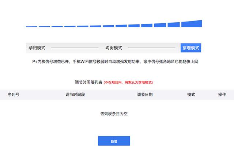The width and height of the screenshot is (234, 149).
Task: Click the 调节时间段 column header
Action: [75, 95]
